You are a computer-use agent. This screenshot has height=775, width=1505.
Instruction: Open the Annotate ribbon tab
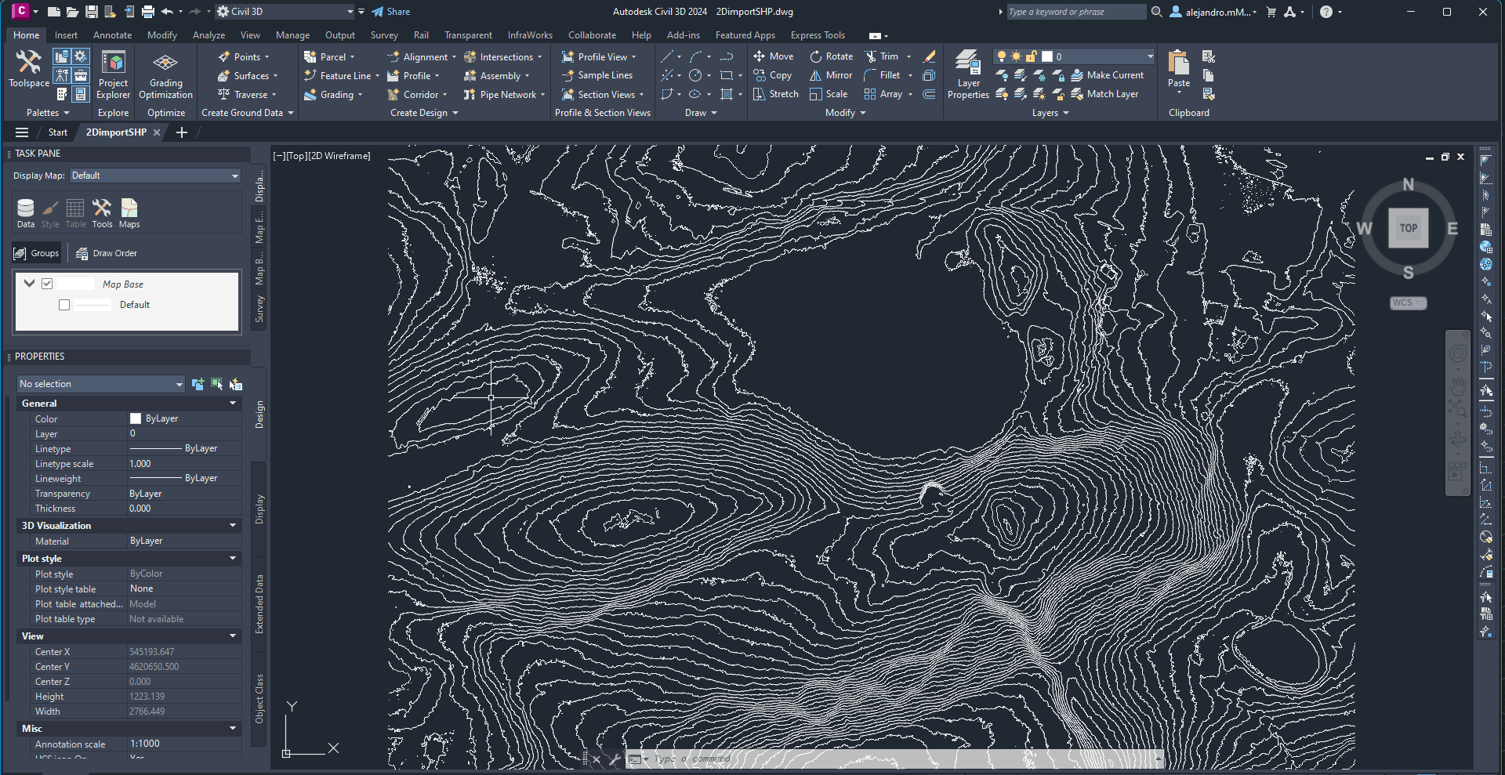[x=112, y=35]
